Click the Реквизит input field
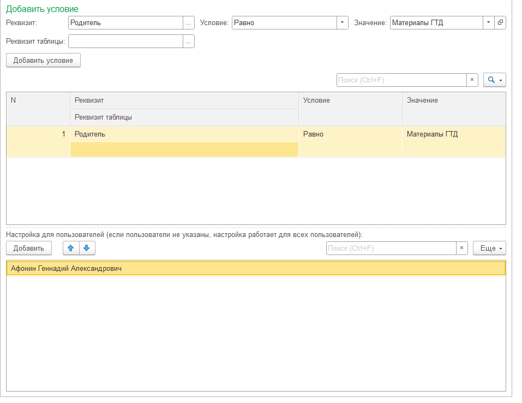Screen dimensions: 522x403 point(126,23)
